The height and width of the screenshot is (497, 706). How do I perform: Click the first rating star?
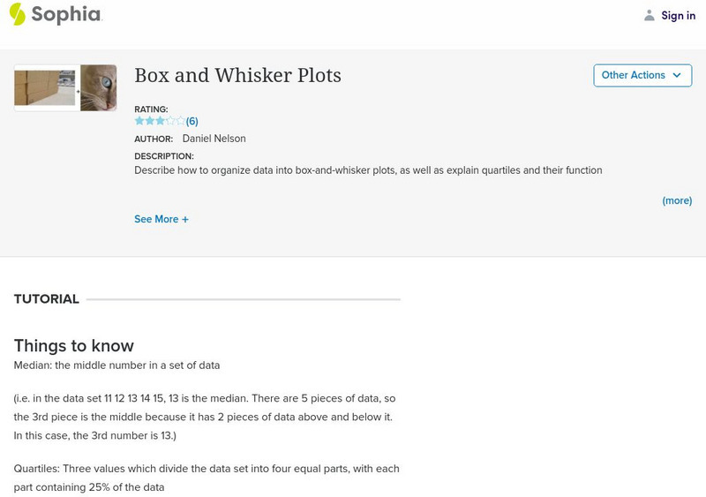tap(139, 121)
